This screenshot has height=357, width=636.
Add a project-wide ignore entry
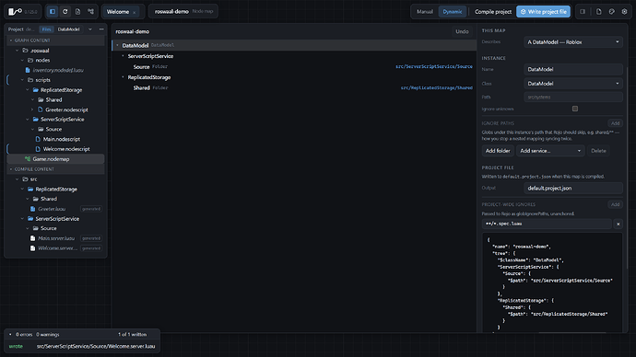click(x=616, y=204)
